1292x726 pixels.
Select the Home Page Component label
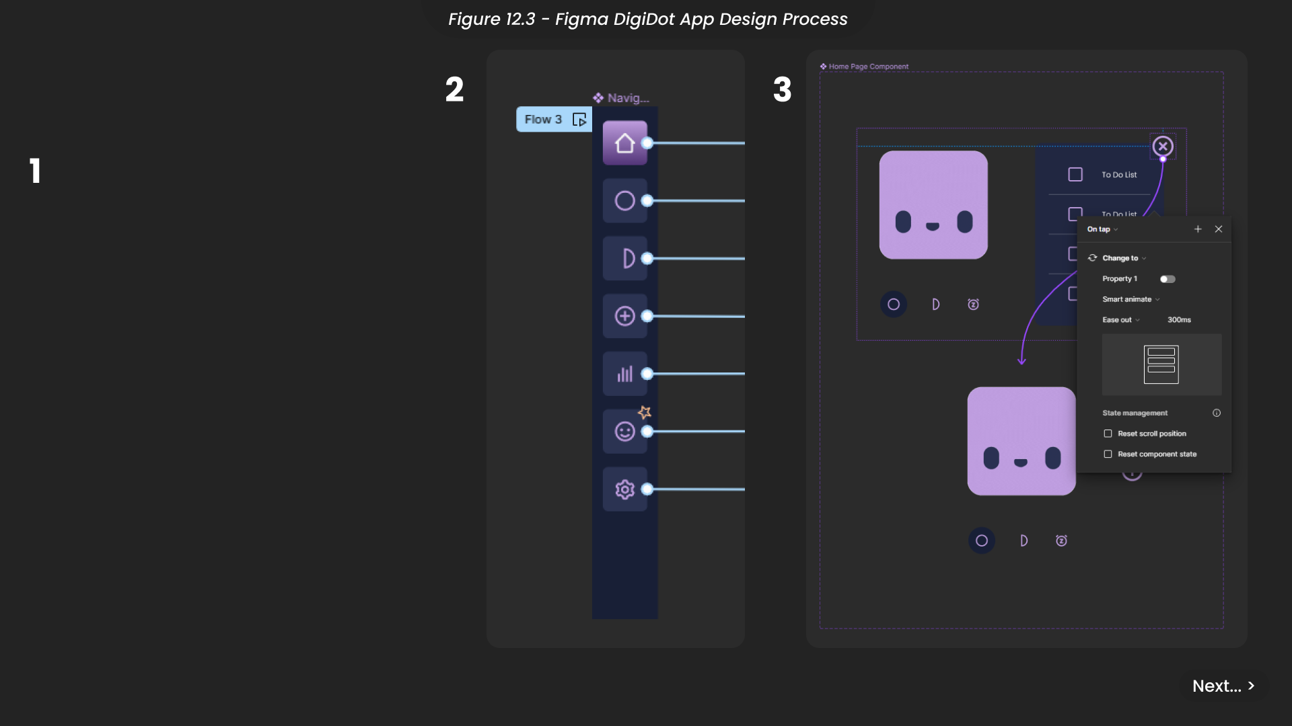point(864,67)
